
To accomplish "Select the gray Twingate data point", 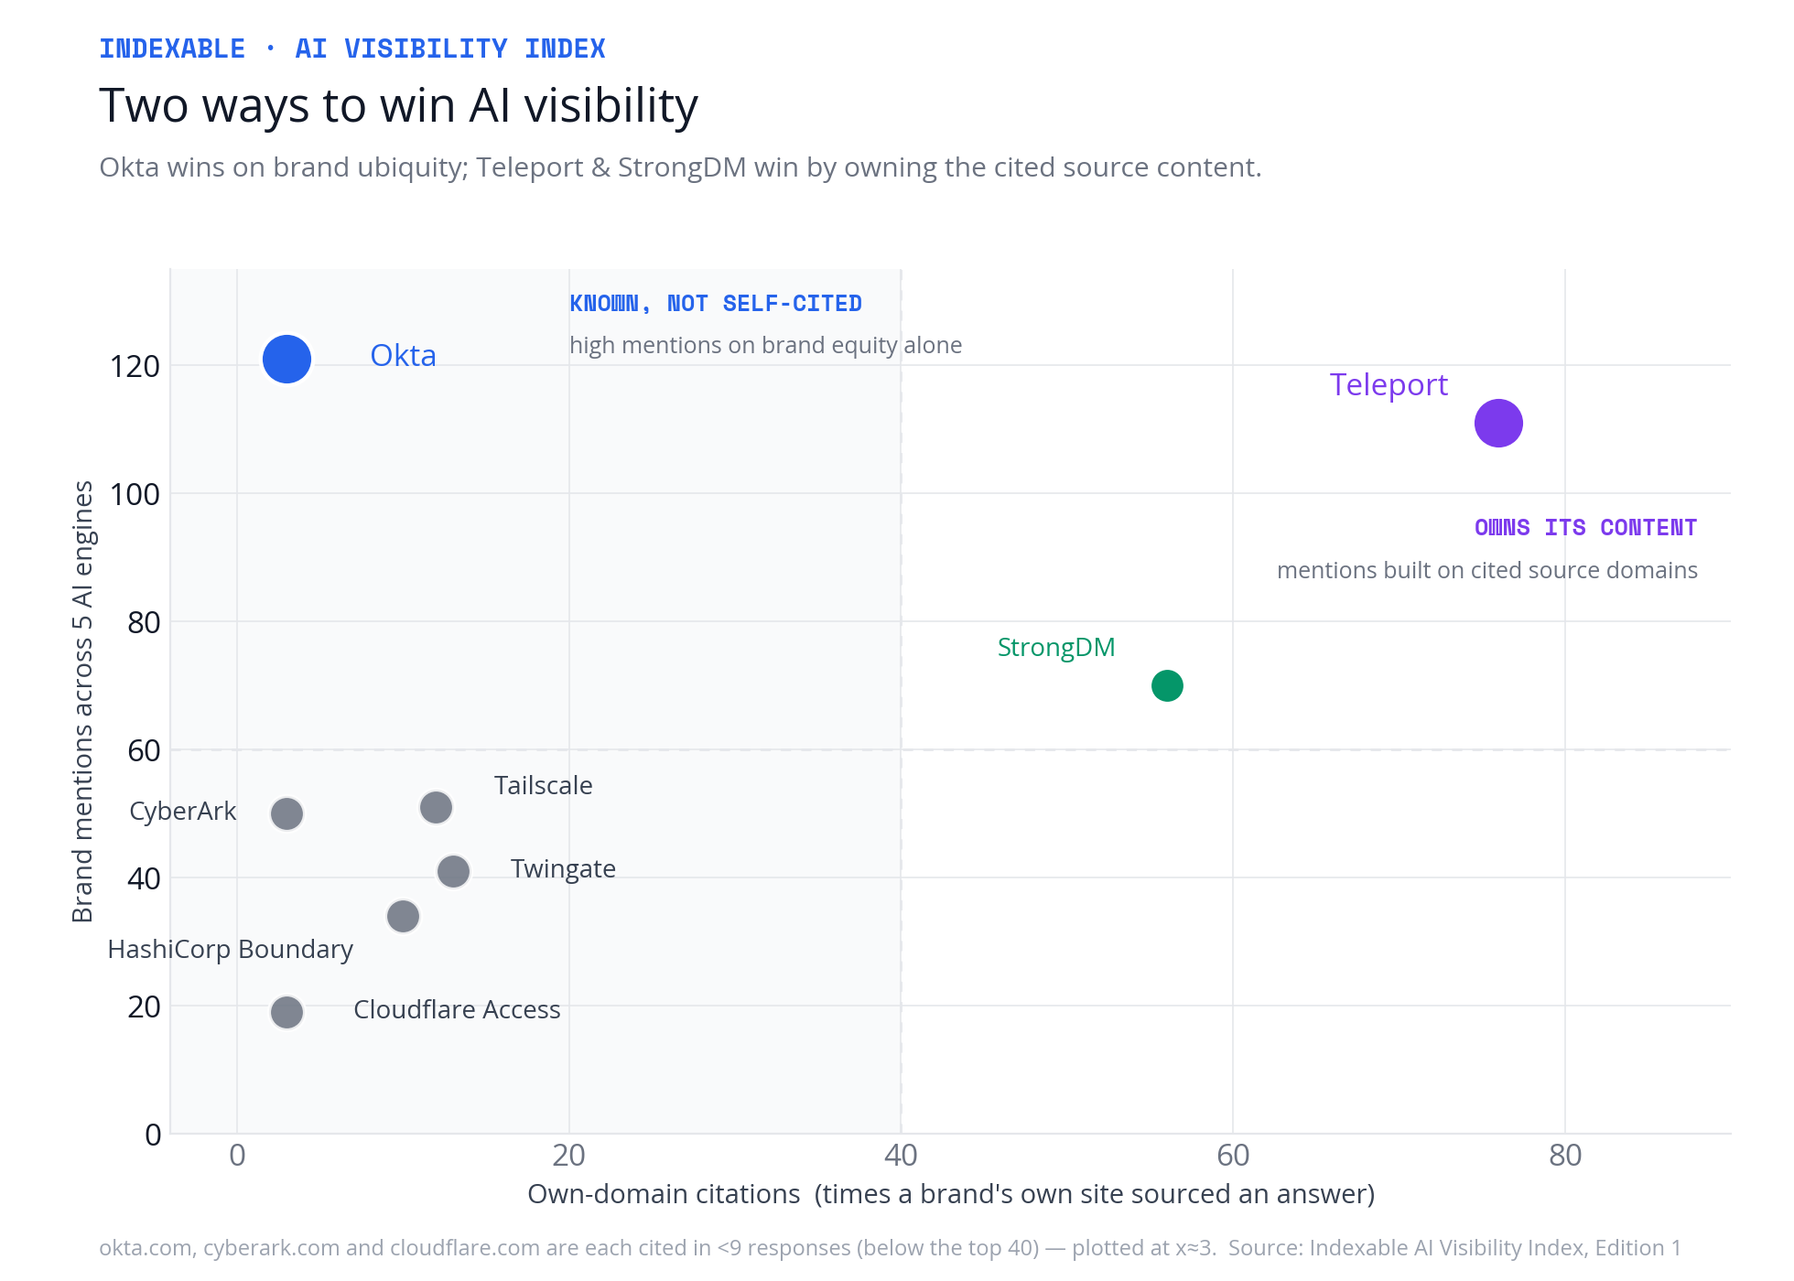I will [x=453, y=871].
